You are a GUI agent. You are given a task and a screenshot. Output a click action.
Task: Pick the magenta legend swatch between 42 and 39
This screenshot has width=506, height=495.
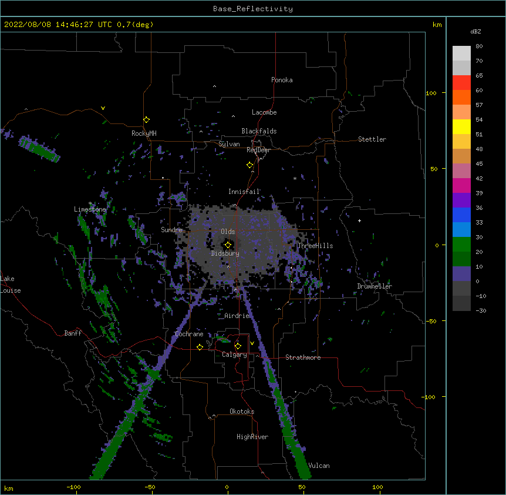(461, 185)
